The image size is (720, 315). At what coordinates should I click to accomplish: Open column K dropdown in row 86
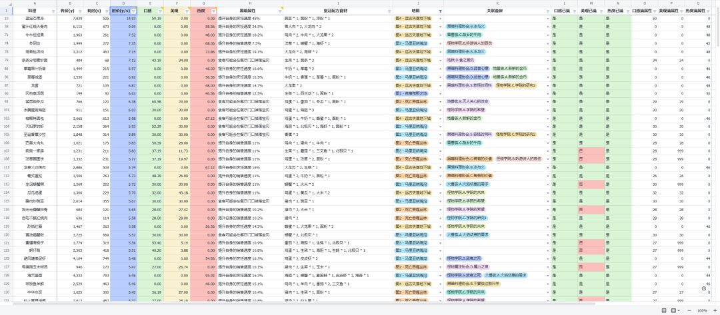pos(548,77)
